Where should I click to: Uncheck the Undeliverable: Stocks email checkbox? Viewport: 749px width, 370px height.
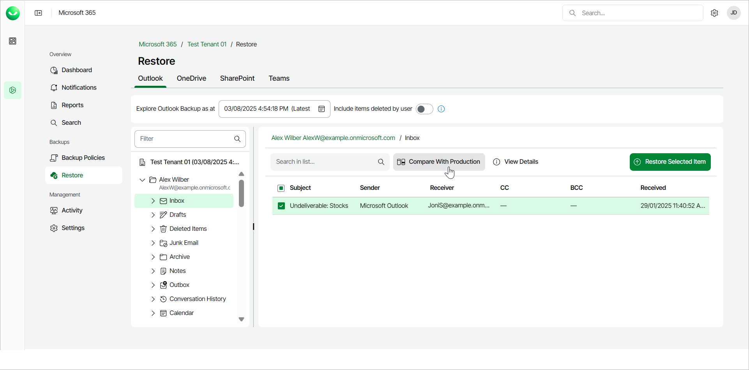pyautogui.click(x=281, y=206)
